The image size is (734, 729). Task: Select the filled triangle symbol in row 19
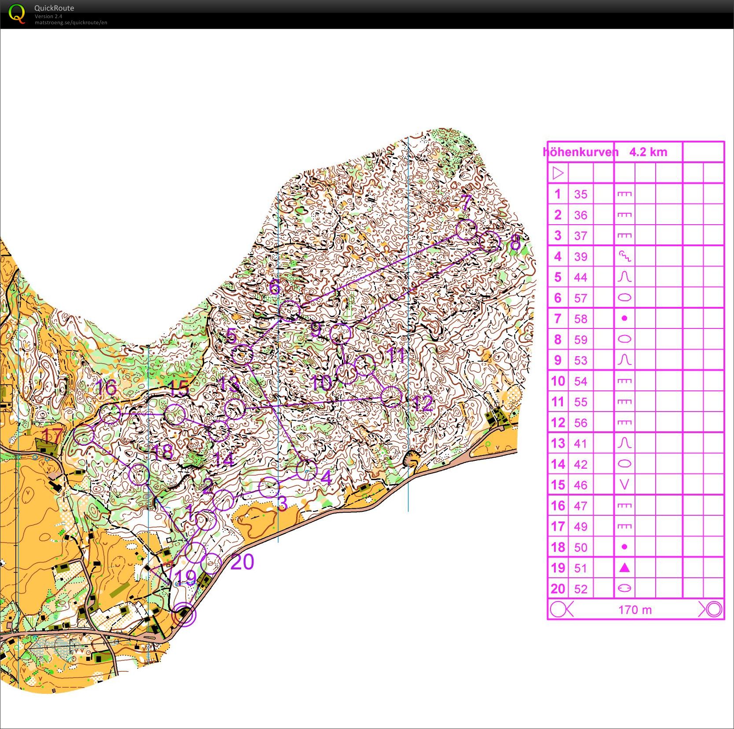click(x=624, y=568)
